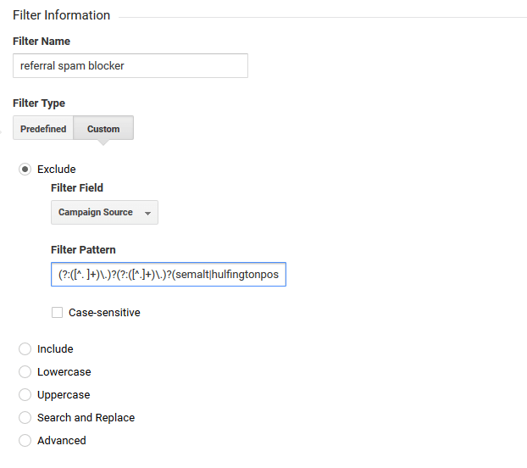Click the Advanced label text
The height and width of the screenshot is (468, 527).
[x=62, y=440]
